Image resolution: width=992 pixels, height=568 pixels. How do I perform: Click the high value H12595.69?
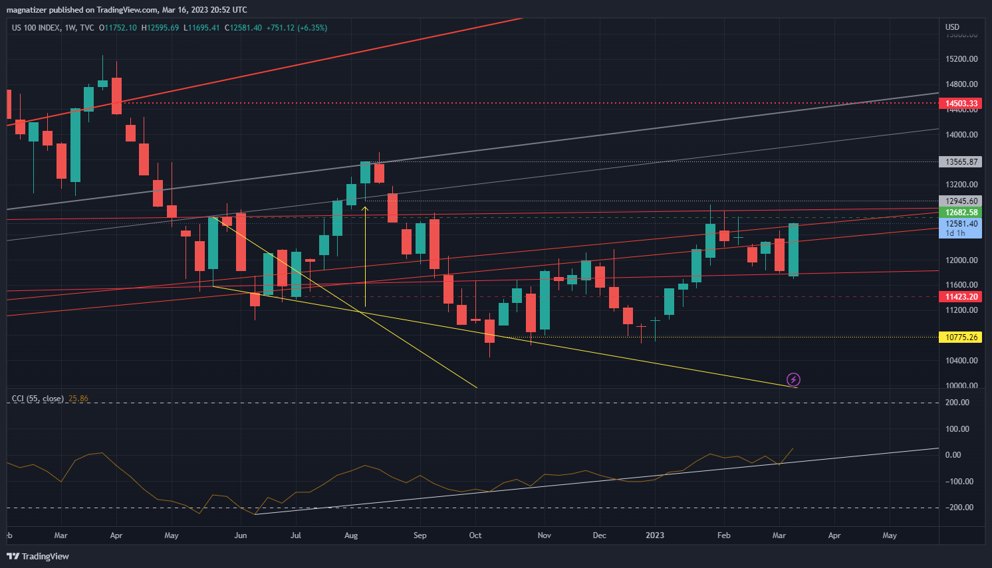pyautogui.click(x=160, y=28)
